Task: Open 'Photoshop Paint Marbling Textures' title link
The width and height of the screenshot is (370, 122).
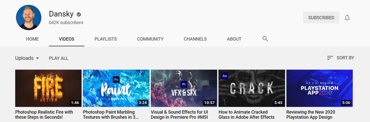Action: pos(111,115)
